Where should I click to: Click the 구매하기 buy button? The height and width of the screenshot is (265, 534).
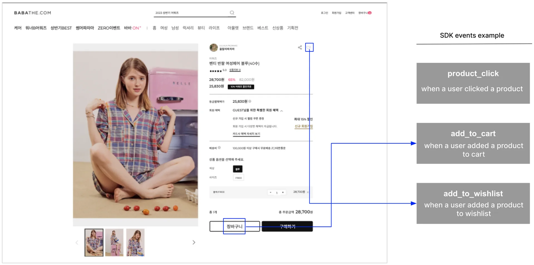tap(287, 226)
